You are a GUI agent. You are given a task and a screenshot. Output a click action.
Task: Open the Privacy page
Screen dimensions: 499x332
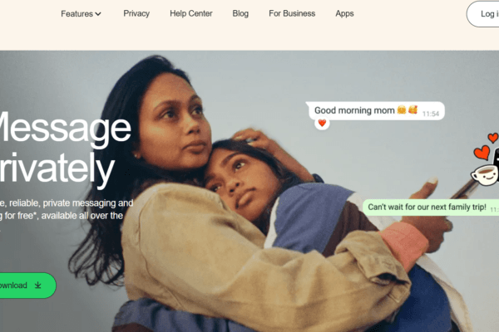pyautogui.click(x=136, y=13)
